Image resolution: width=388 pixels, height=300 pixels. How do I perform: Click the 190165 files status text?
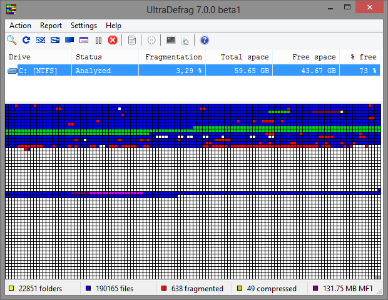point(115,289)
